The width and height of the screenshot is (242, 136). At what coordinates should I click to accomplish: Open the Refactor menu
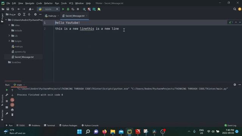[x=48, y=3]
